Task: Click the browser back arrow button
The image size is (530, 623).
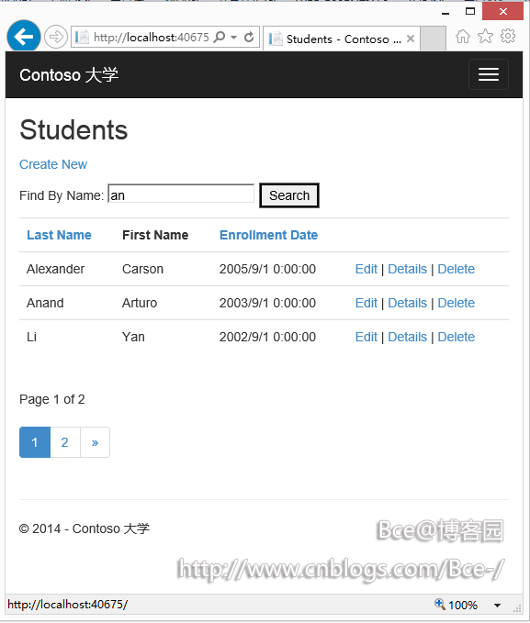Action: [24, 37]
